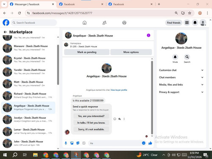The image size is (212, 159).
Task: Open more message options three dots
Action: pos(124,119)
